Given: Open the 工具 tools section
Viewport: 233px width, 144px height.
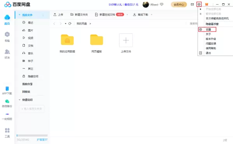Looking at the screenshot, I should tap(7, 133).
